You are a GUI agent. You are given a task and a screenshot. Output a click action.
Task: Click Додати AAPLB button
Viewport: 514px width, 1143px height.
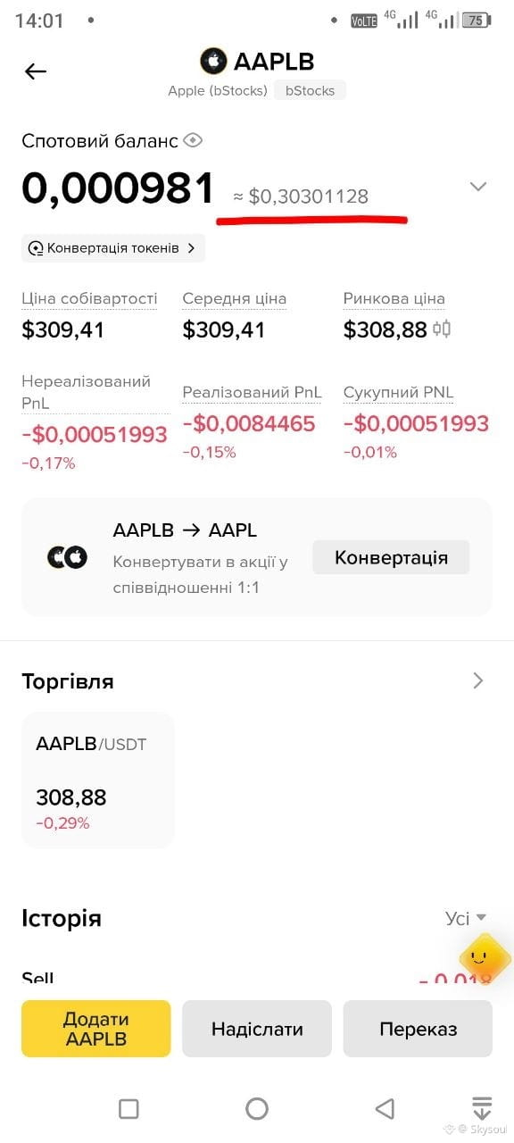click(96, 1029)
